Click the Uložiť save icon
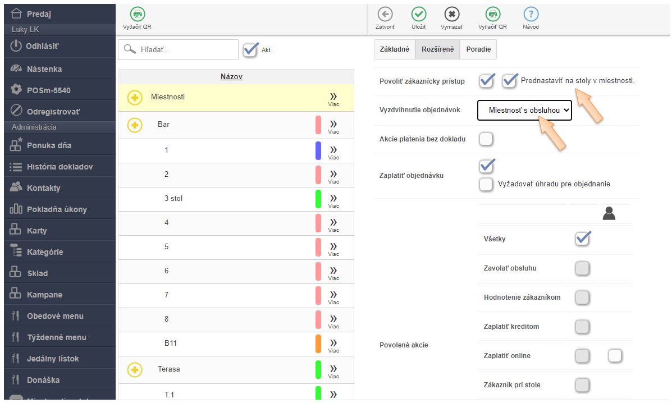 point(418,15)
